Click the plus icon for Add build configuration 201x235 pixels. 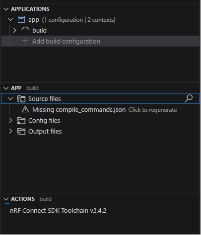[x=25, y=41]
